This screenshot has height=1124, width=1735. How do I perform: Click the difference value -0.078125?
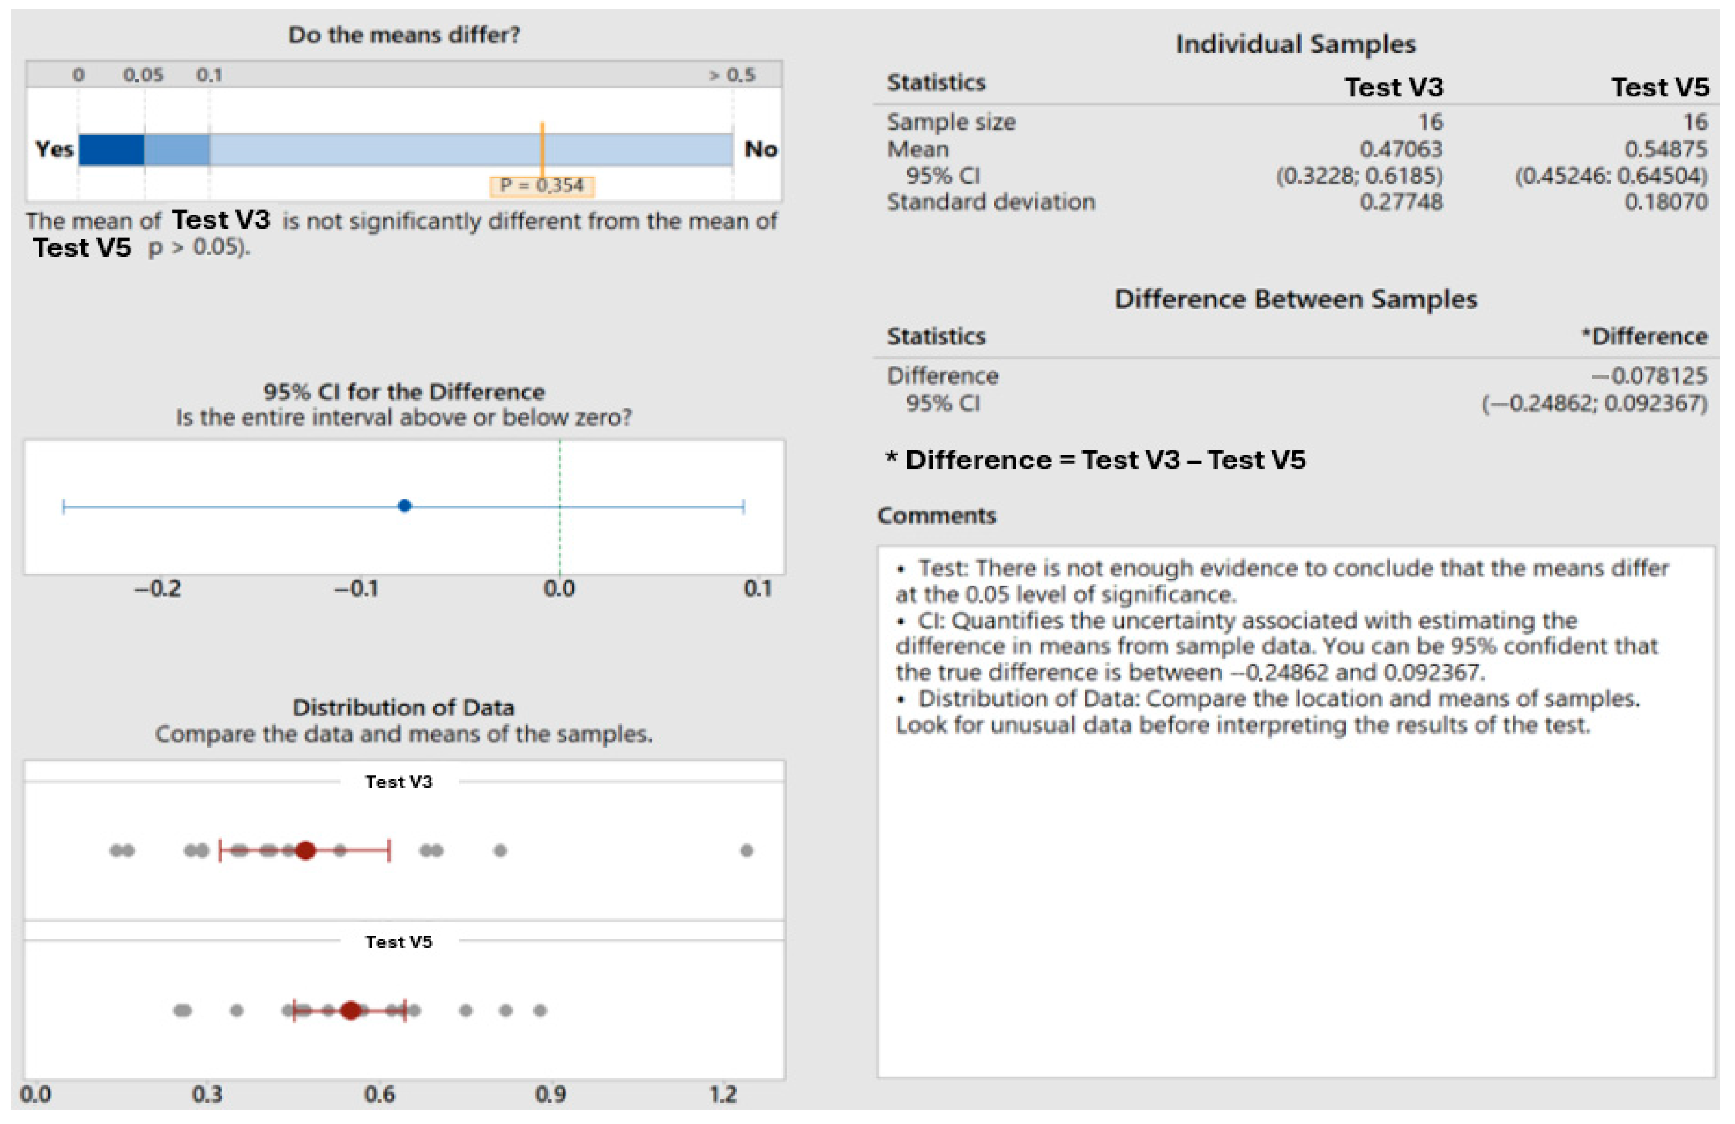coord(1649,376)
